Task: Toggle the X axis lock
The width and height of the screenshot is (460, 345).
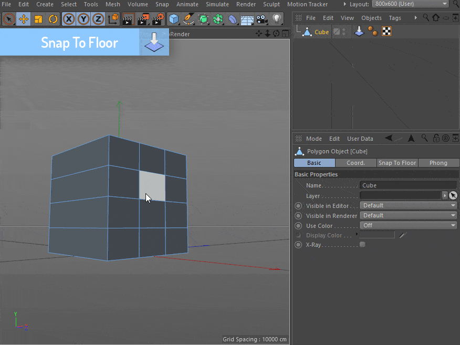Action: 69,19
